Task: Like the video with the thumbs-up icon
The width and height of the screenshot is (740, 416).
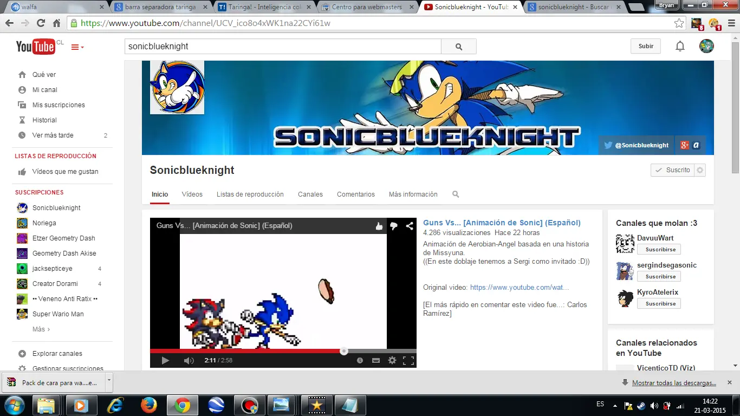Action: tap(379, 226)
